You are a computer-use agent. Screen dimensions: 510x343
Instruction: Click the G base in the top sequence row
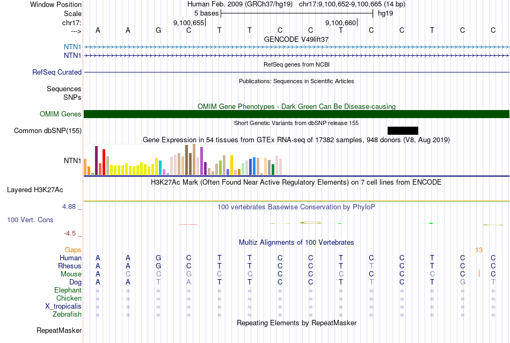coord(158,30)
